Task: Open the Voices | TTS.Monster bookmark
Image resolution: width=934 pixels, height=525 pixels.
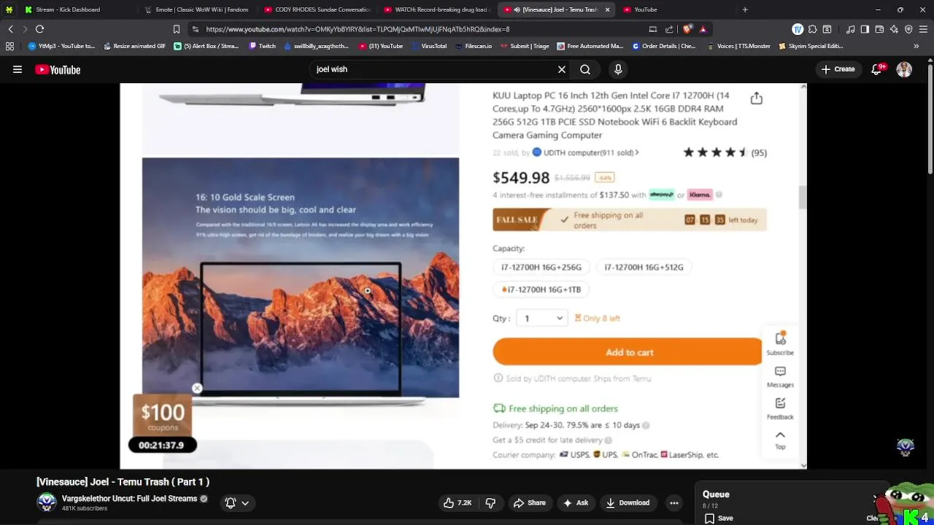Action: click(x=738, y=46)
